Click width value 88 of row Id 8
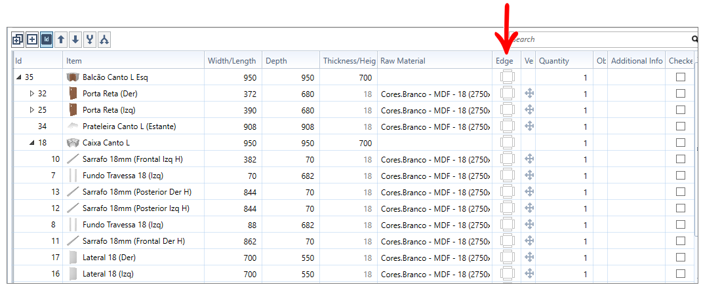 pos(252,225)
